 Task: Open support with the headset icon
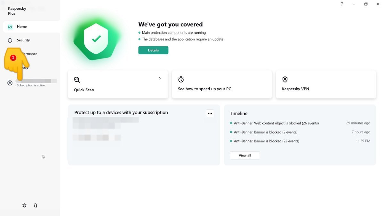tap(36, 205)
